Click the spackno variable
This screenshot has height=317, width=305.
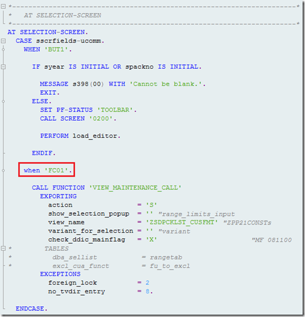(139, 67)
